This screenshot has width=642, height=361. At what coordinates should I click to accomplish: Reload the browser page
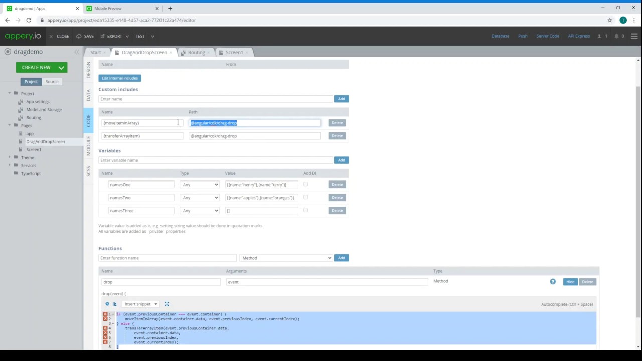click(29, 20)
